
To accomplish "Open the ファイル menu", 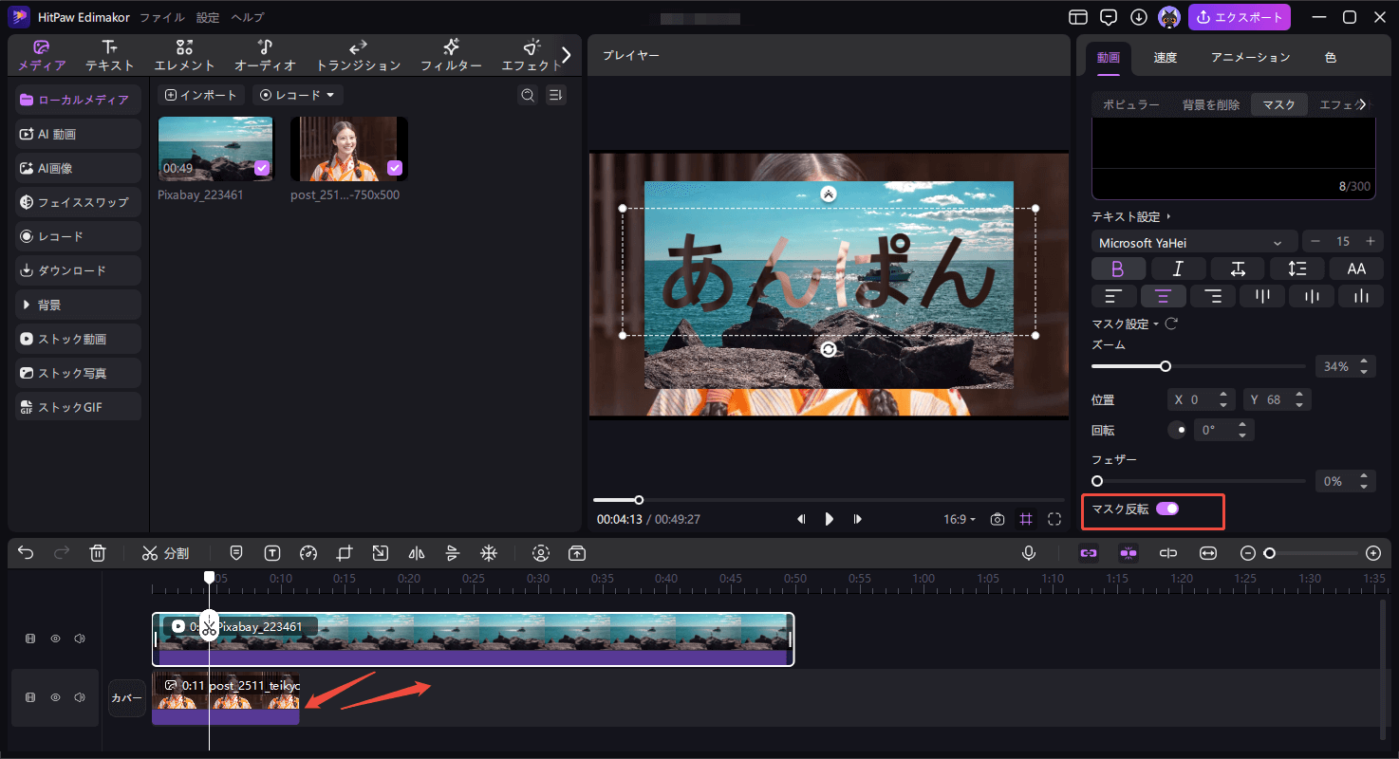I will pos(160,17).
